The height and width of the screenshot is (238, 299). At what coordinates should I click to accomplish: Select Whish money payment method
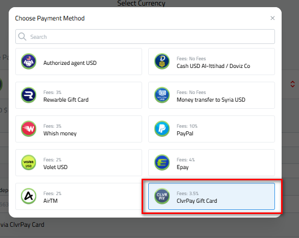click(x=79, y=129)
